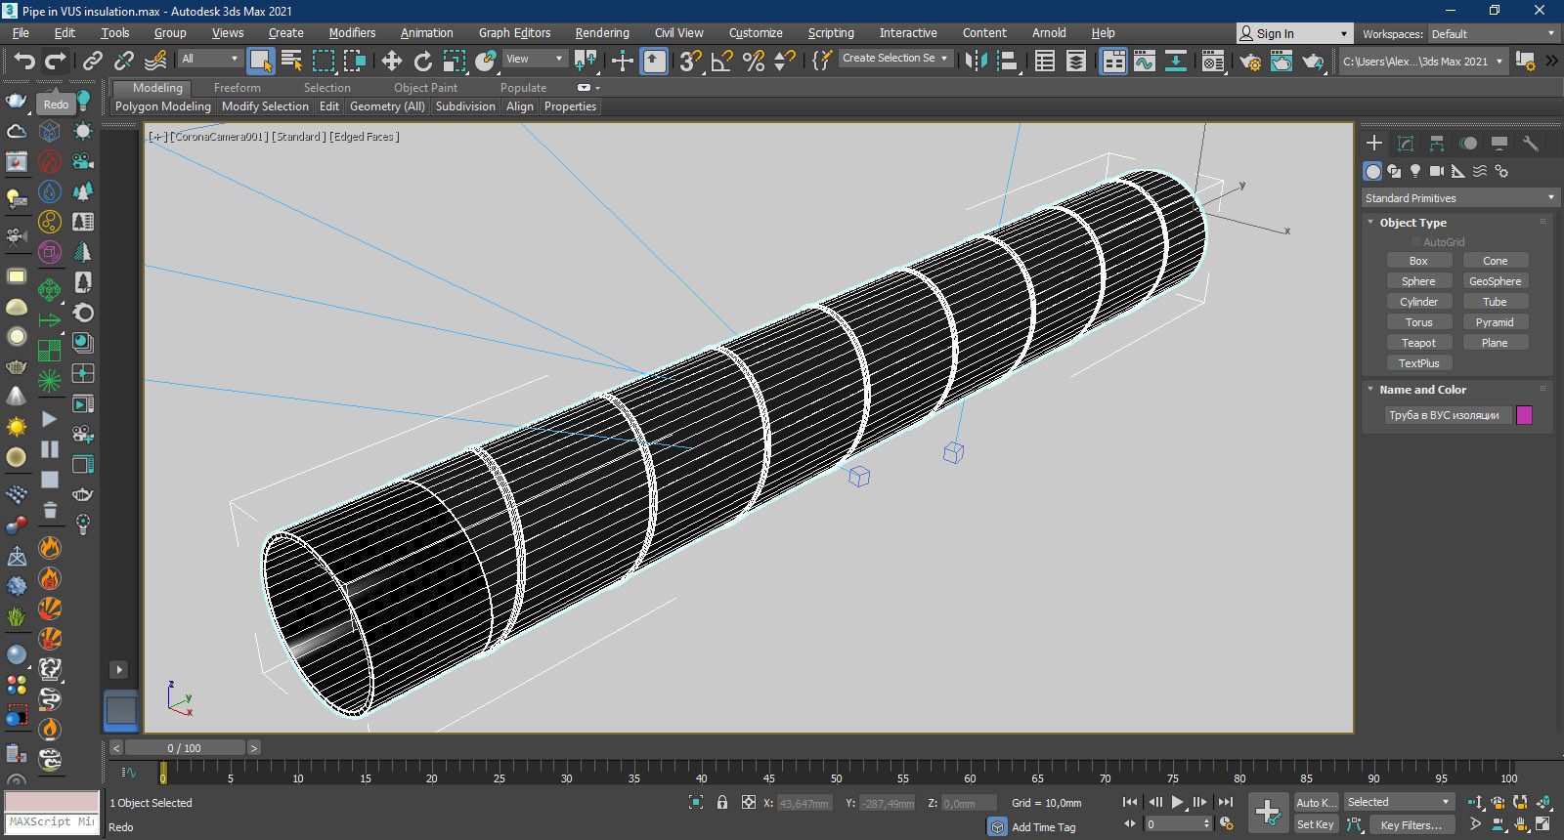Open the Sign In dropdown

pyautogui.click(x=1294, y=33)
